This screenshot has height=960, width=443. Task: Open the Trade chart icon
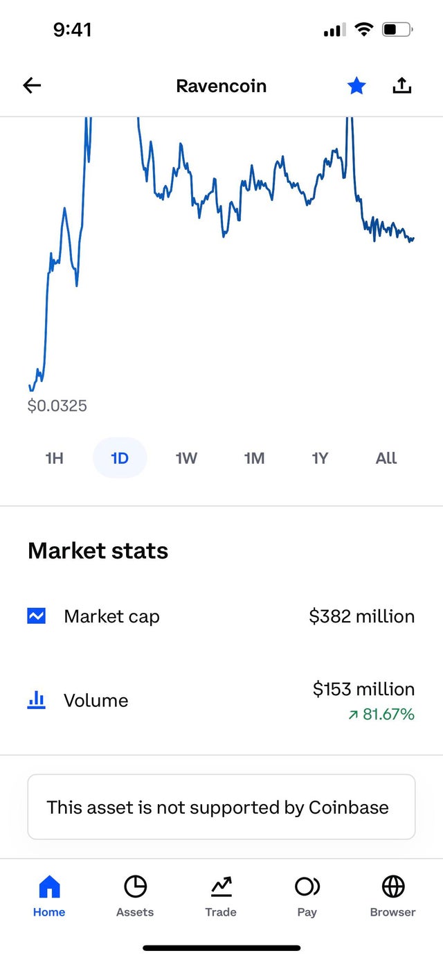(221, 886)
